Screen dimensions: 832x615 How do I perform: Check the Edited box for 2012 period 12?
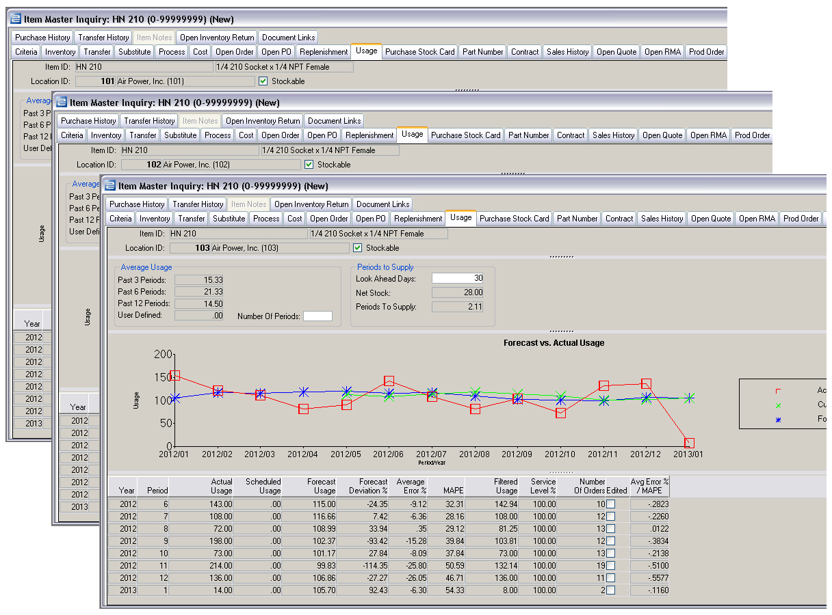[610, 577]
